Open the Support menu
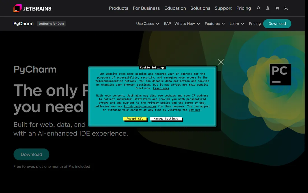The height and width of the screenshot is (193, 308). click(x=223, y=8)
